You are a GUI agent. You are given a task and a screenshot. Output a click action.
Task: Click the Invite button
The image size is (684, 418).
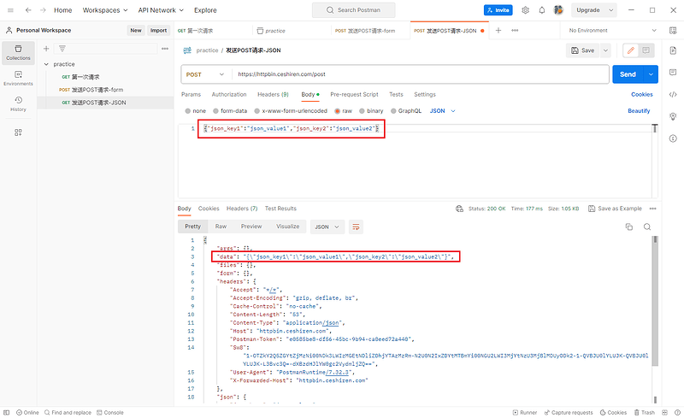pos(498,10)
